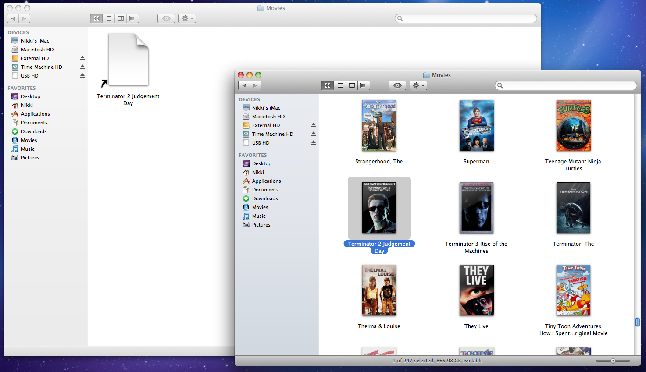Open Desktop favorite in front window sidebar
Screen dimensions: 646x372
pyautogui.click(x=262, y=163)
